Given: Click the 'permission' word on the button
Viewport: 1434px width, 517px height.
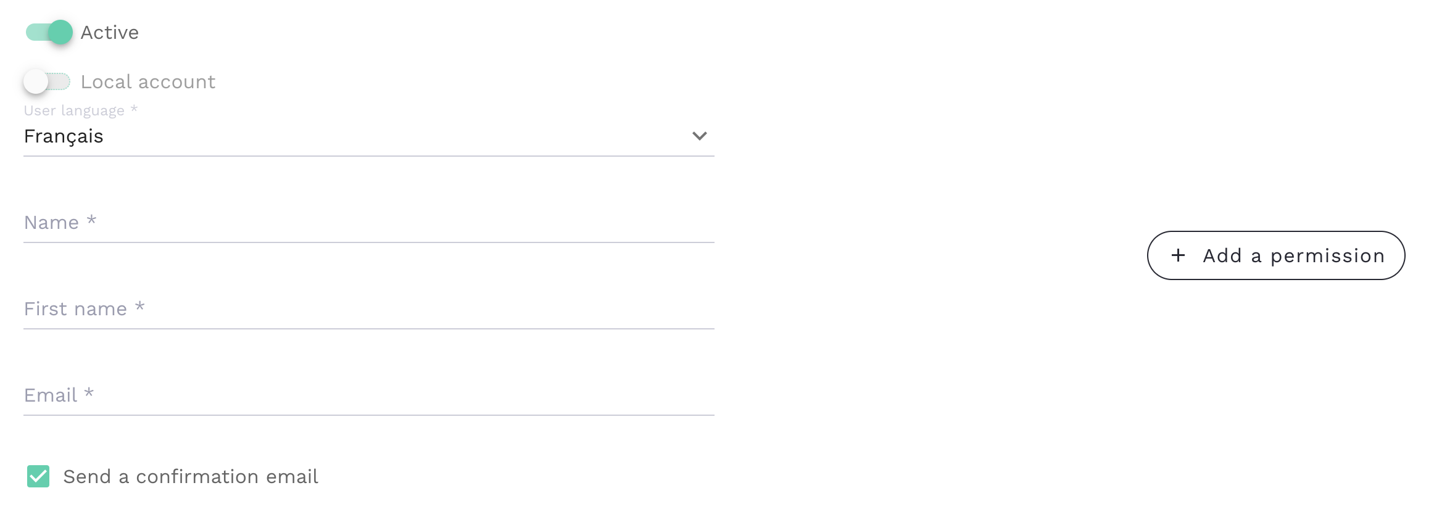Looking at the screenshot, I should click(x=1327, y=255).
